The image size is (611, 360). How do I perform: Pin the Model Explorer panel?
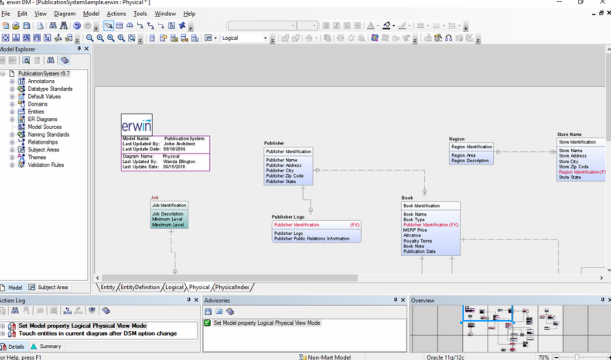[79, 49]
